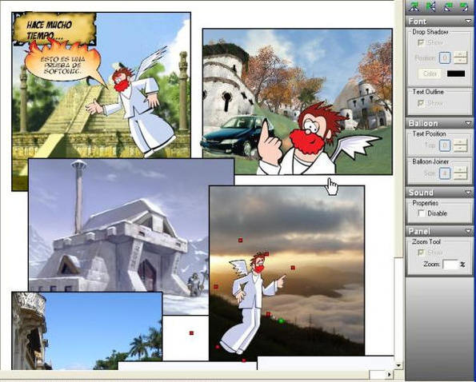Select the selected small angel in sunset panel
Screen dimensions: 476x382
point(254,303)
